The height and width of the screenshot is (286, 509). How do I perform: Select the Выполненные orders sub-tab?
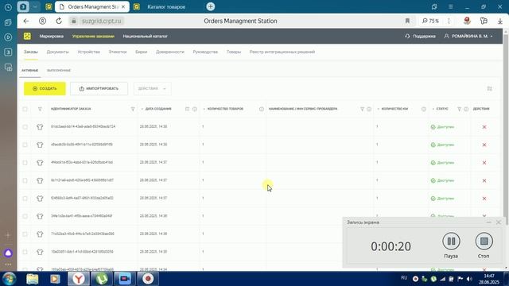pos(59,71)
